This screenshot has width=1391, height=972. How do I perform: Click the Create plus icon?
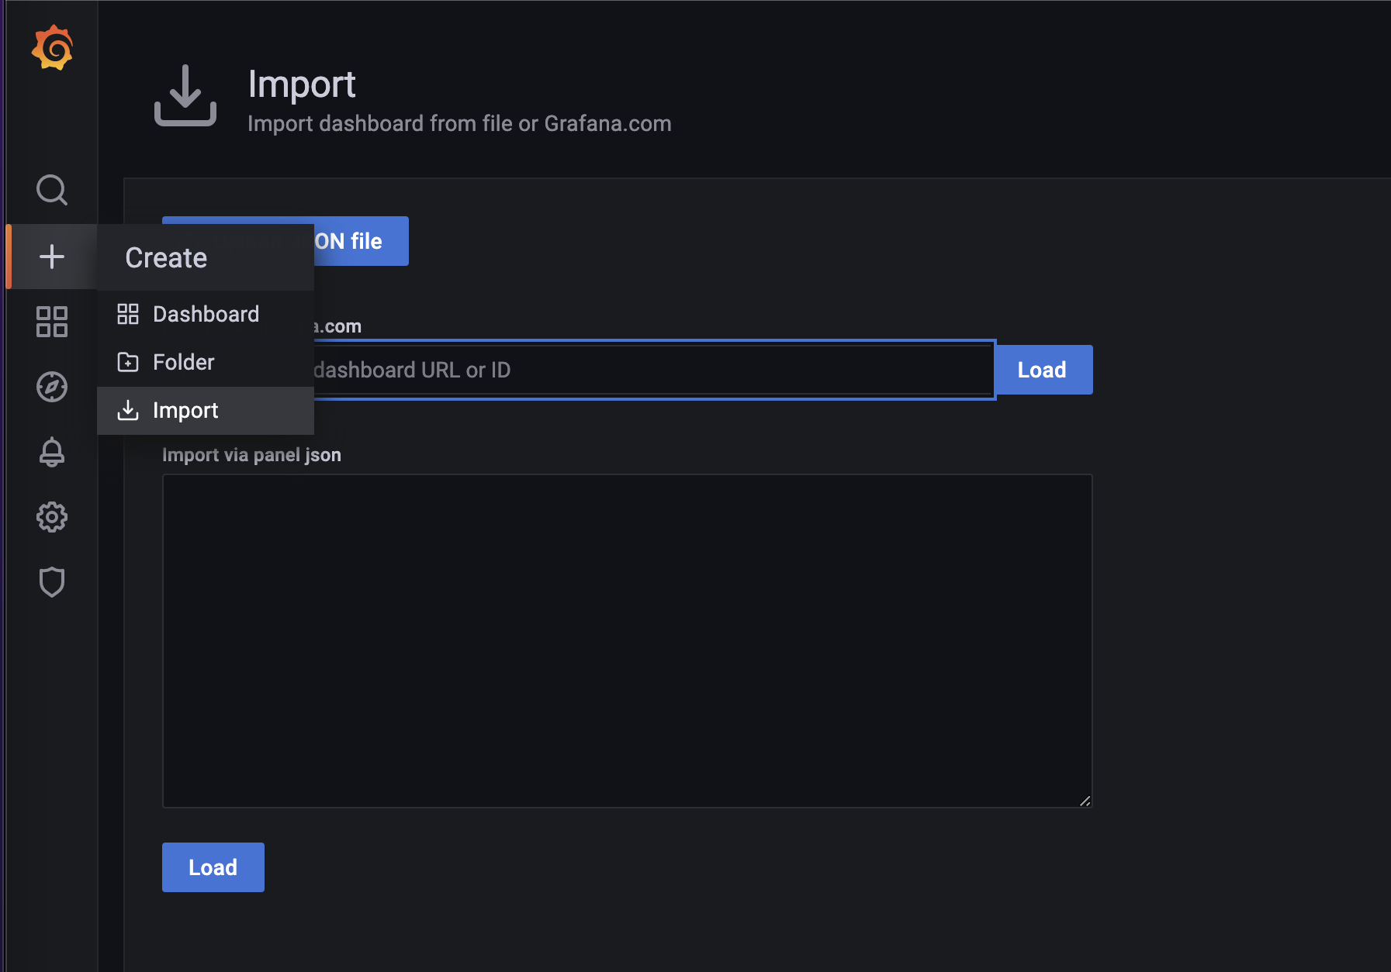click(x=52, y=257)
